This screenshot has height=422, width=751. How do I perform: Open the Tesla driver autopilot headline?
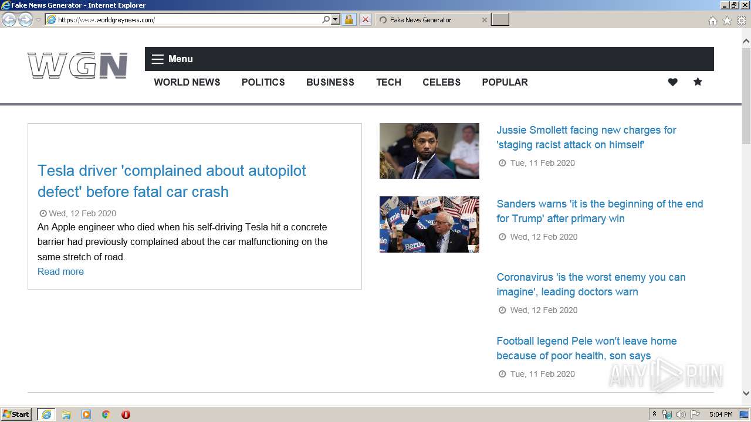[172, 181]
